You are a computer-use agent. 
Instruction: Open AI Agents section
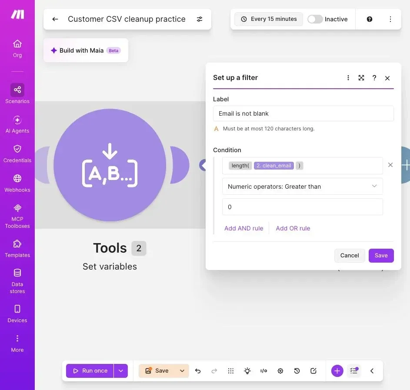[x=17, y=124]
